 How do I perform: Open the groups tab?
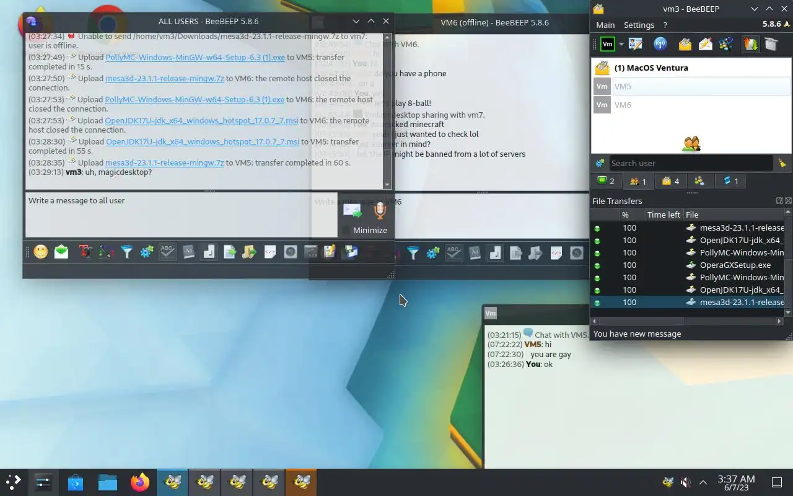point(699,181)
